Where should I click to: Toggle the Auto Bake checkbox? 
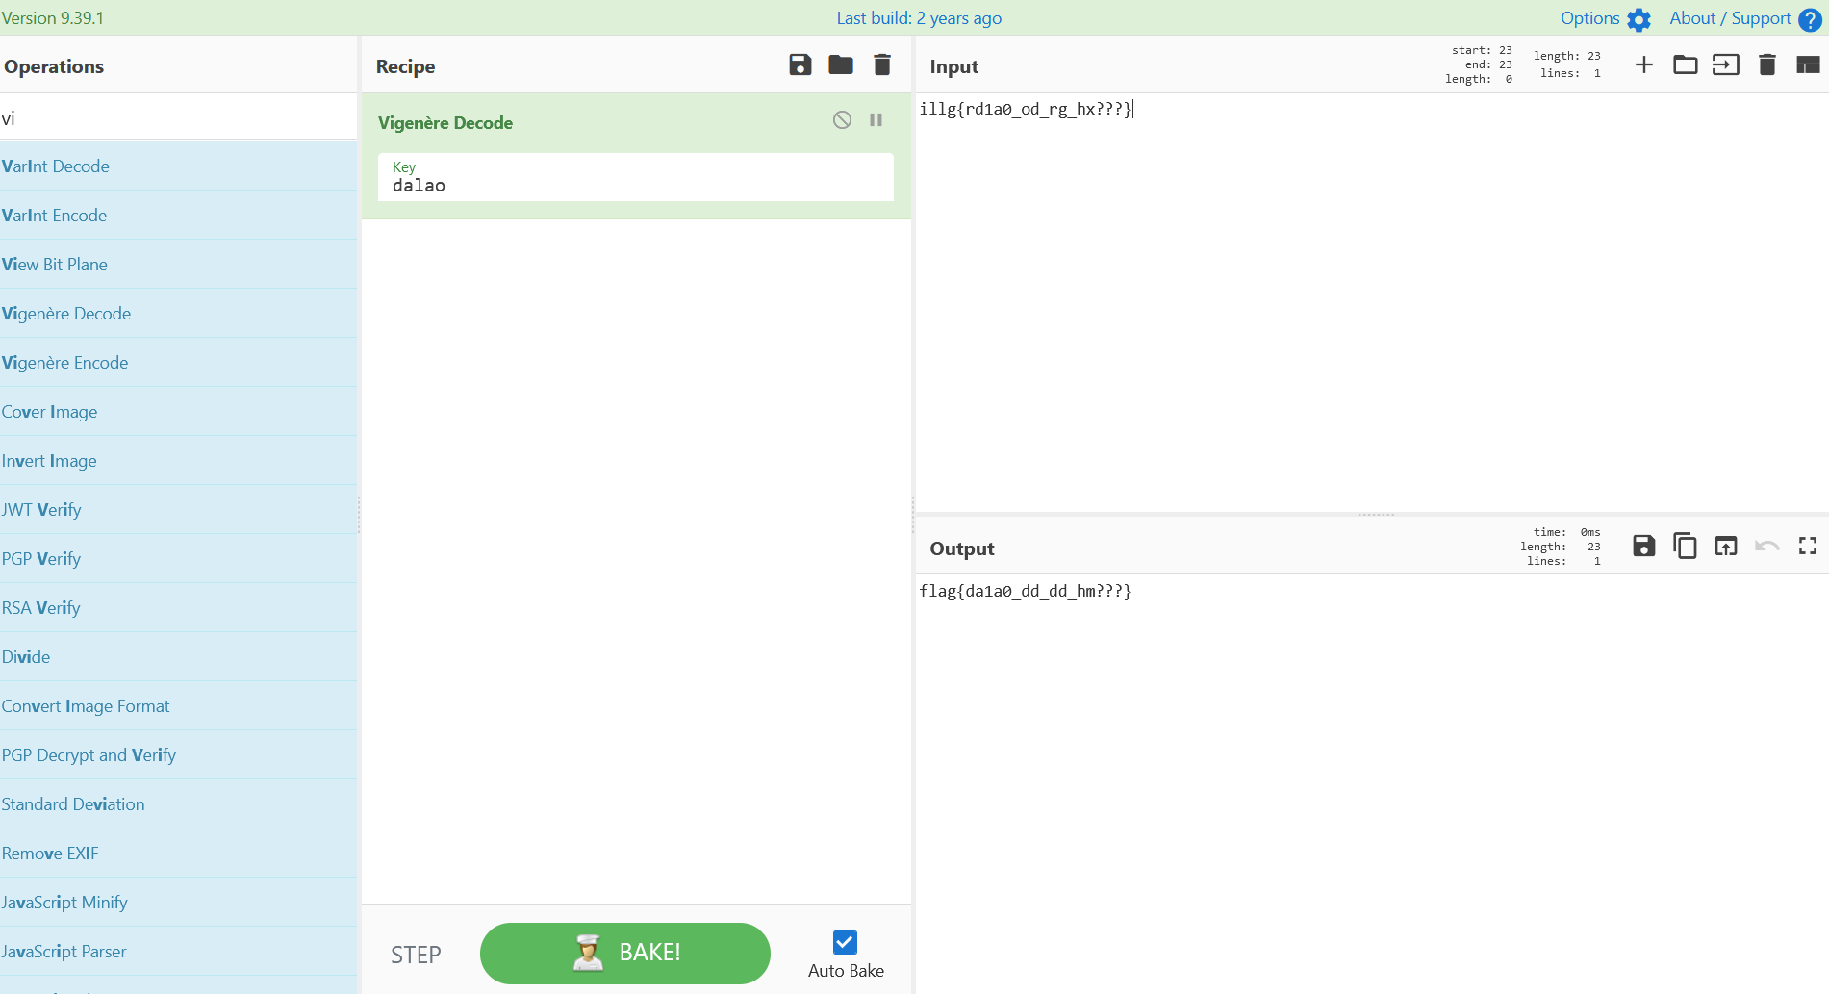coord(845,942)
